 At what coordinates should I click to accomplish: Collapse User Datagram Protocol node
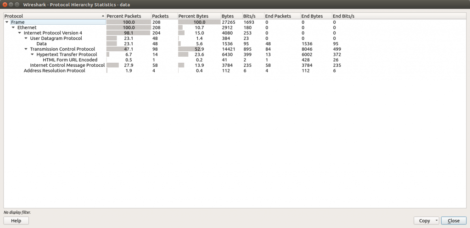tap(26, 38)
